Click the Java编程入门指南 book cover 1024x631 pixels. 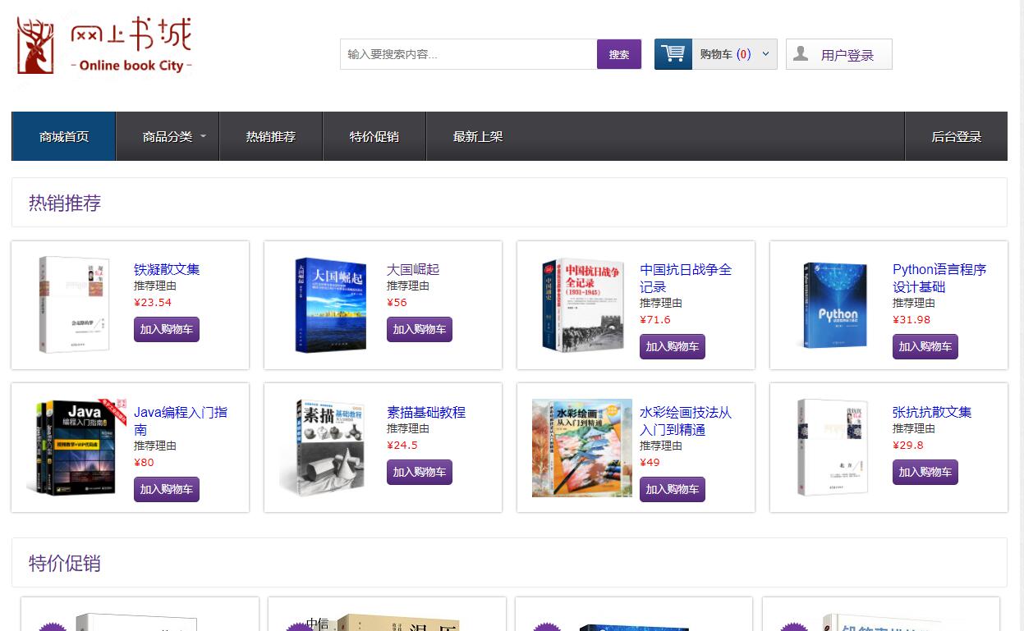coord(75,447)
